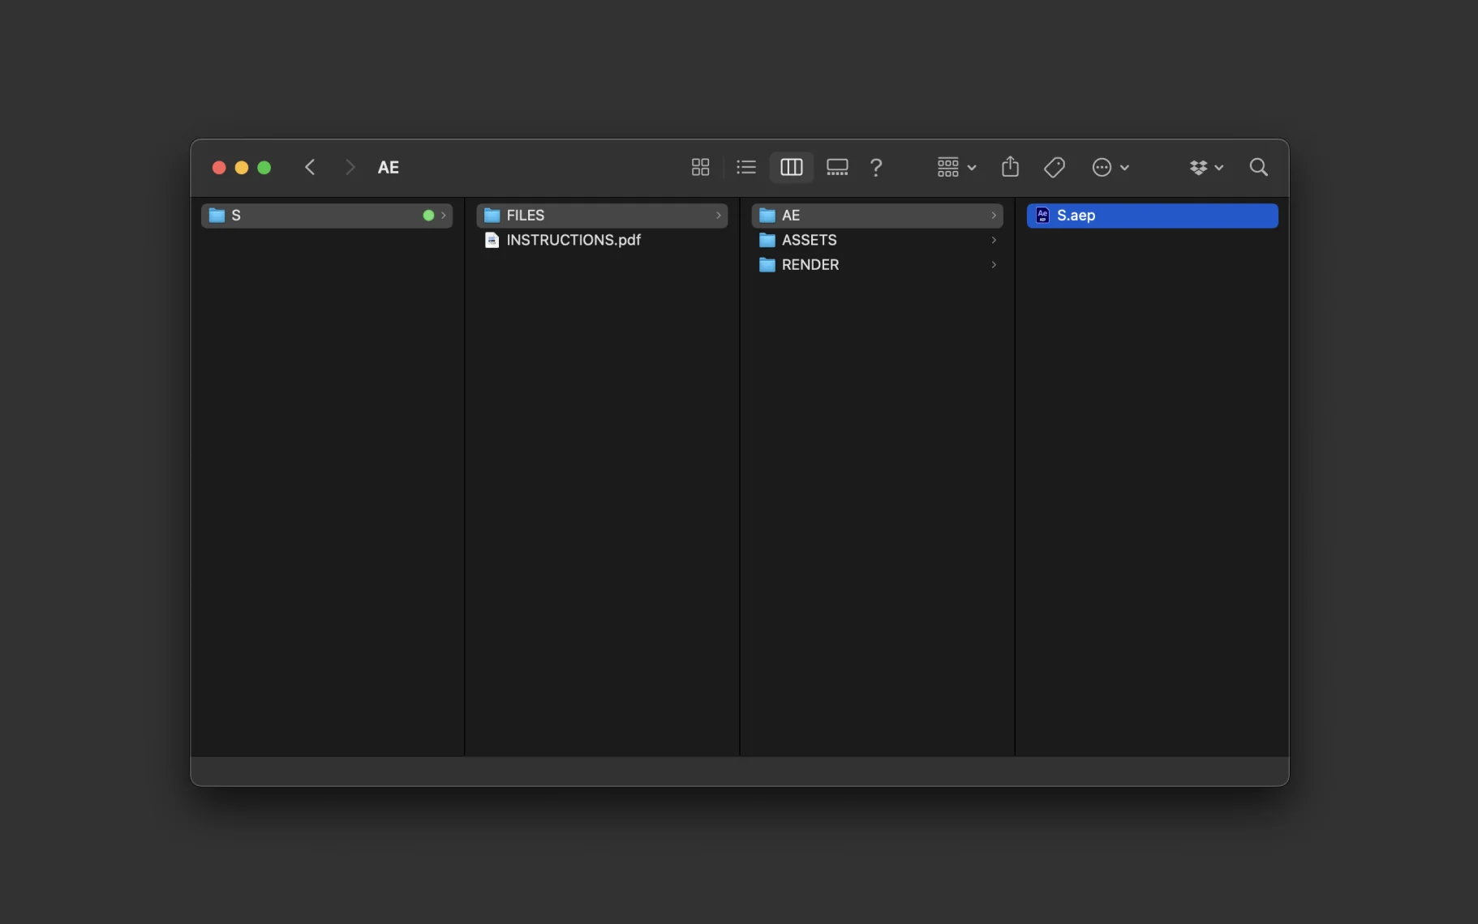Go forward with the right arrow
The image size is (1478, 924).
[350, 167]
